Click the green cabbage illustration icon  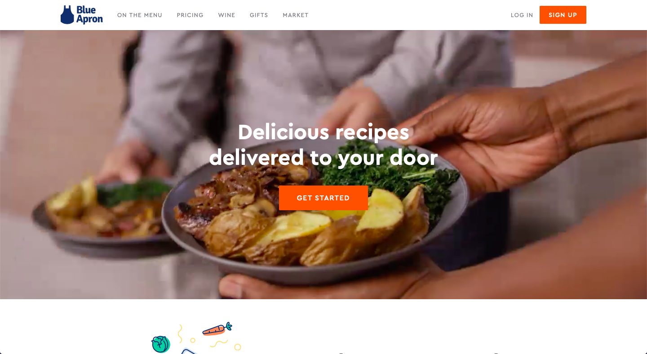pos(160,345)
